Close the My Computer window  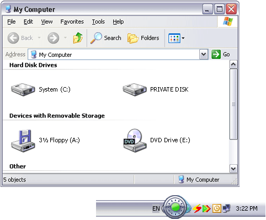click(x=231, y=9)
